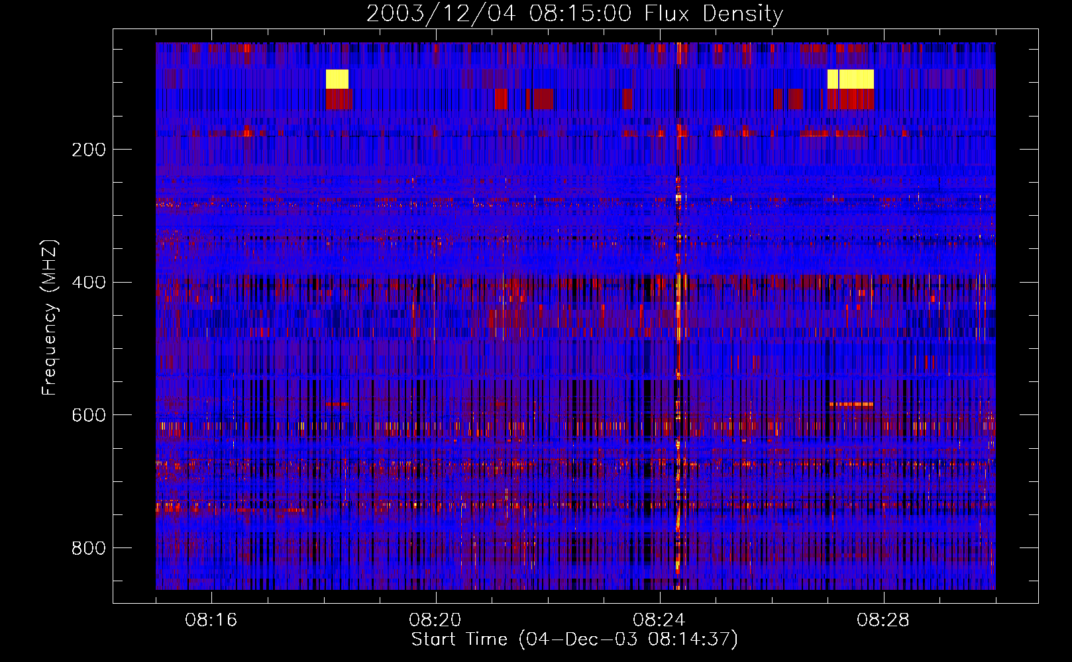Click the 400 frequency tick label
The height and width of the screenshot is (662, 1072).
coord(89,283)
